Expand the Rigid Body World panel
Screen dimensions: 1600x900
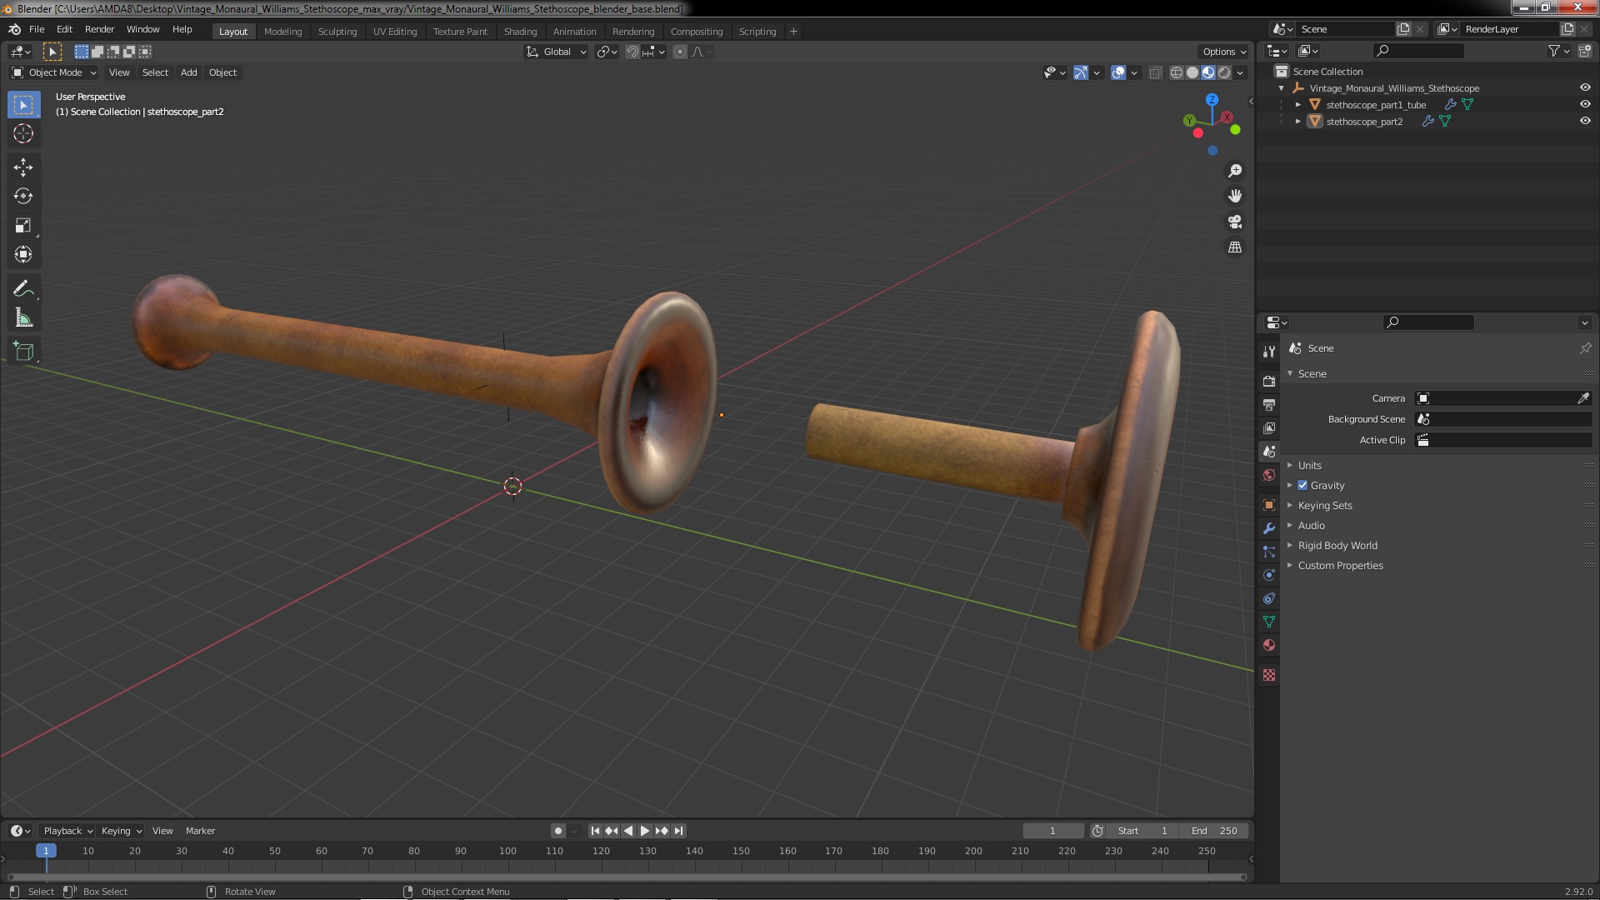(x=1337, y=545)
